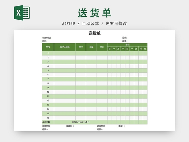Click the 元 amount sub-header
This screenshot has height=142, width=189.
click(x=136, y=49)
